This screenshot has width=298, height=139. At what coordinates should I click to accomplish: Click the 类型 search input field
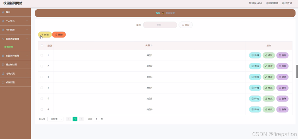[160, 25]
